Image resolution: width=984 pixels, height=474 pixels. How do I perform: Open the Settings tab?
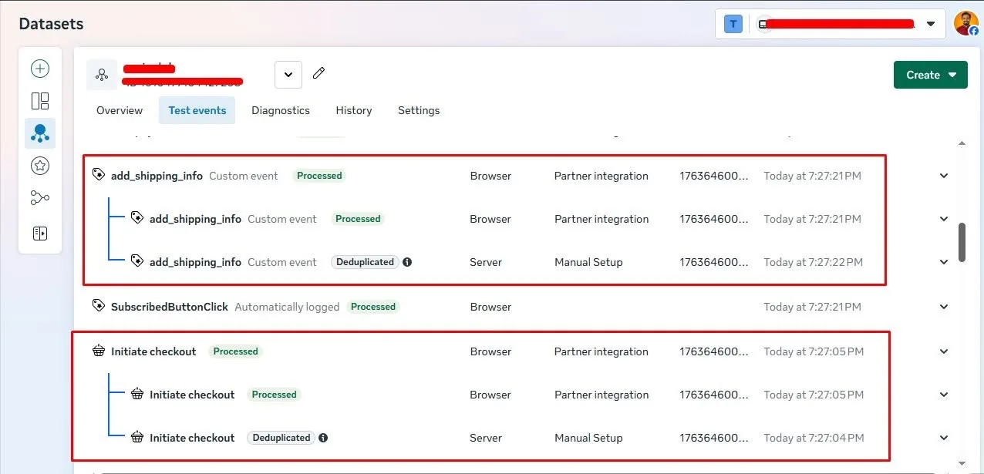(x=419, y=110)
